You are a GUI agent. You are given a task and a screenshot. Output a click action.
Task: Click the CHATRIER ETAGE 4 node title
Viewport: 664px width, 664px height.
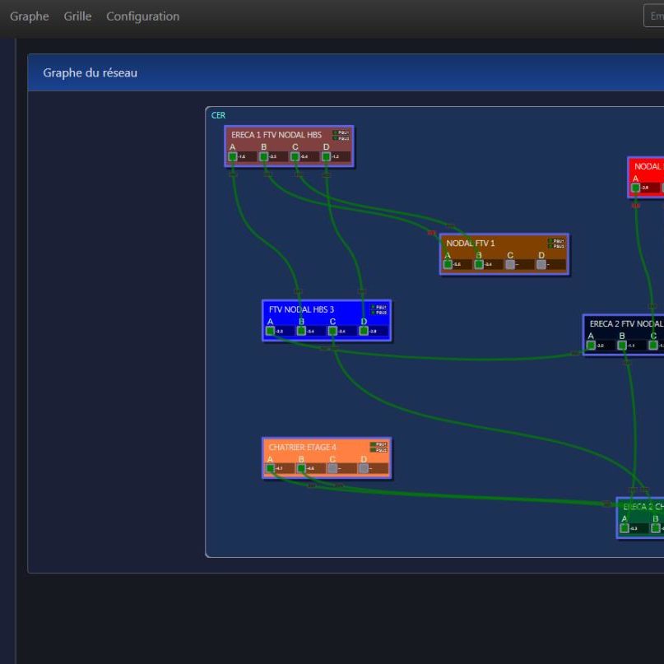point(302,448)
